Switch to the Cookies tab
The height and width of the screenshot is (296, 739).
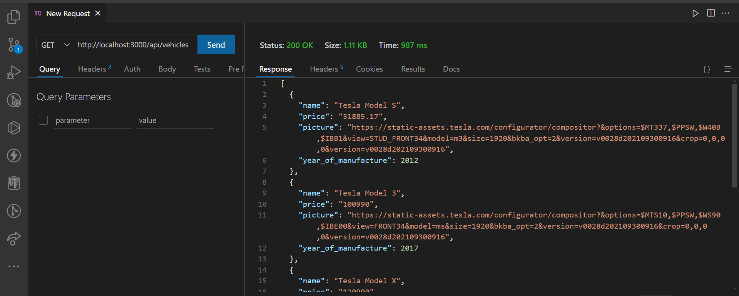pyautogui.click(x=369, y=69)
